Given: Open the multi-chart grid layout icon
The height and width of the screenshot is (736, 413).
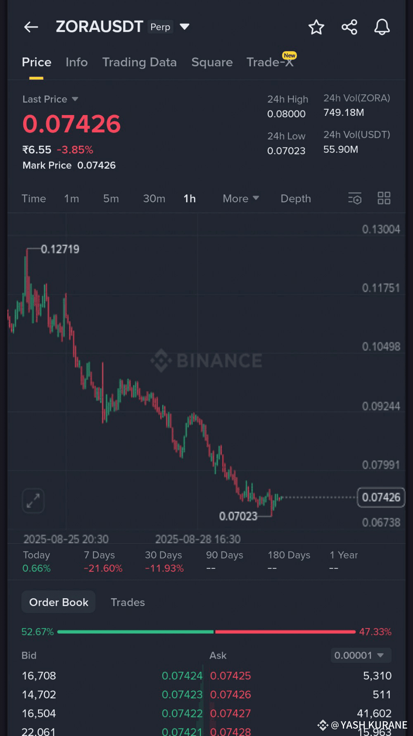Looking at the screenshot, I should pyautogui.click(x=384, y=198).
